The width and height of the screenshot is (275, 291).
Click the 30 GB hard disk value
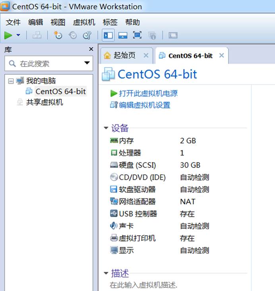point(190,165)
